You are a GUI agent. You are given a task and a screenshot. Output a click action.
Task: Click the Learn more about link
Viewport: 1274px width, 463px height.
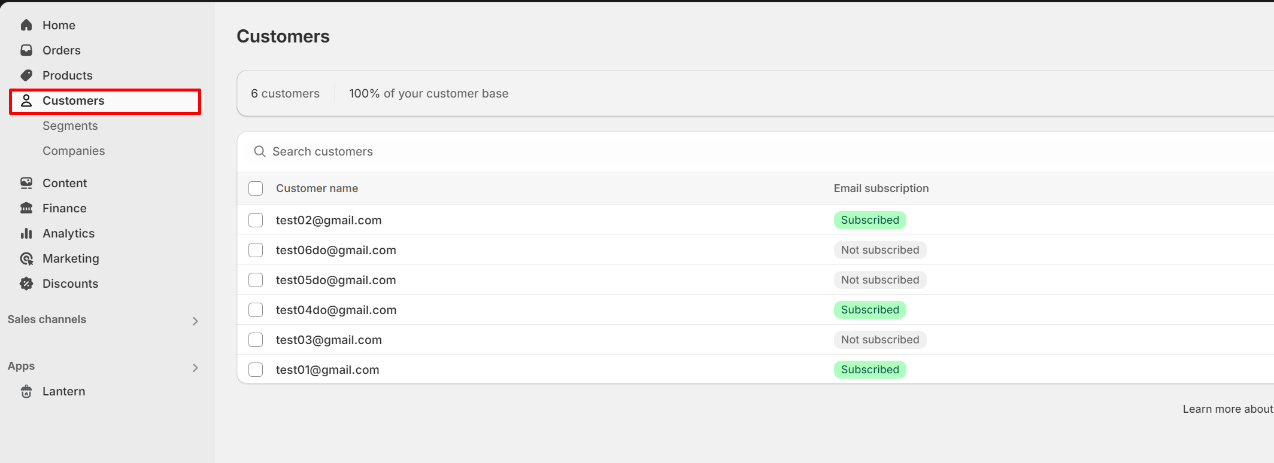coord(1227,409)
